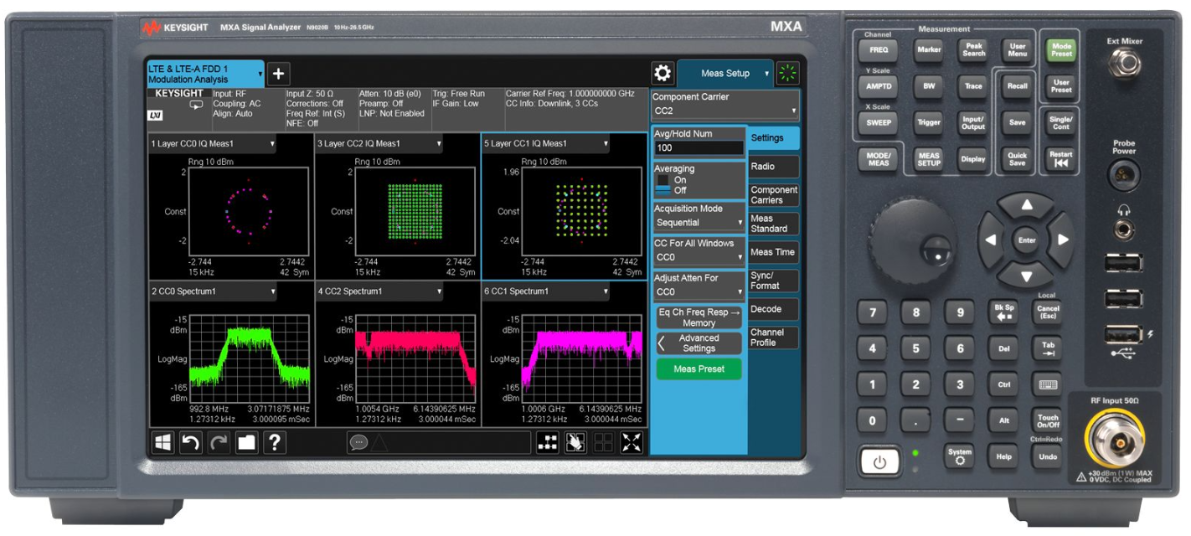This screenshot has height=536, width=1191.
Task: Add a new screen with plus icon
Action: [x=278, y=73]
